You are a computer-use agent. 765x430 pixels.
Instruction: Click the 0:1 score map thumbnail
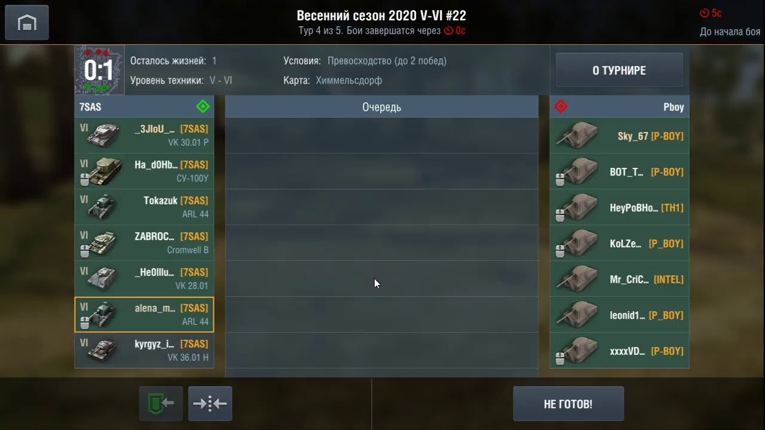tap(99, 70)
